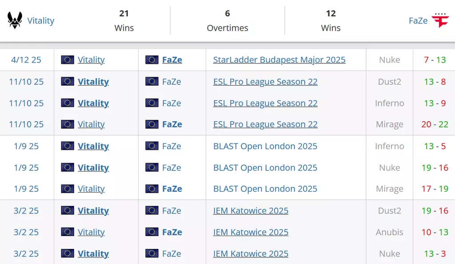
Task: Click bold Vitality link in 13 - 9 Inferno row
Action: tap(93, 103)
